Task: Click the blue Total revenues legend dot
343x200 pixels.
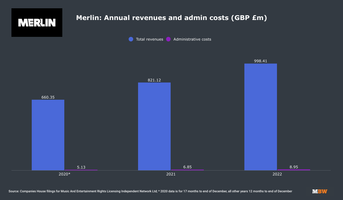Action: tap(131, 39)
